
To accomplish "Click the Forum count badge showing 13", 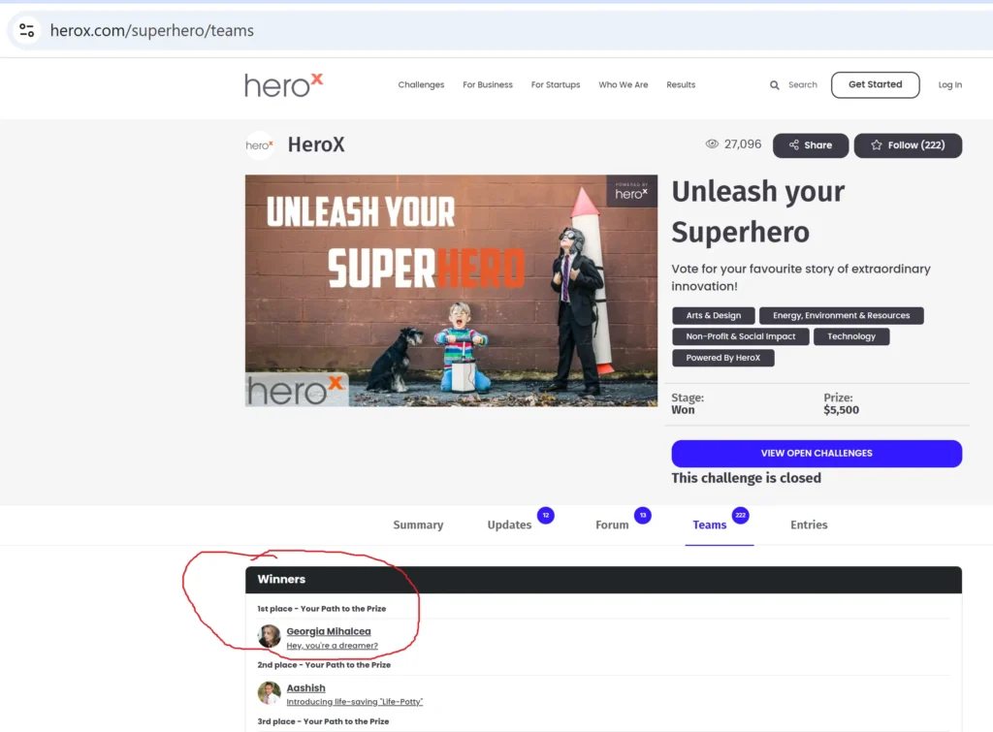I will 642,516.
